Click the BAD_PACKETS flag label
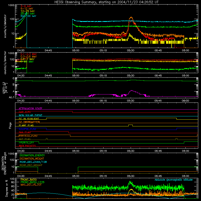Image resolution: width=201 pixels, height=201 pixels. (x=27, y=146)
